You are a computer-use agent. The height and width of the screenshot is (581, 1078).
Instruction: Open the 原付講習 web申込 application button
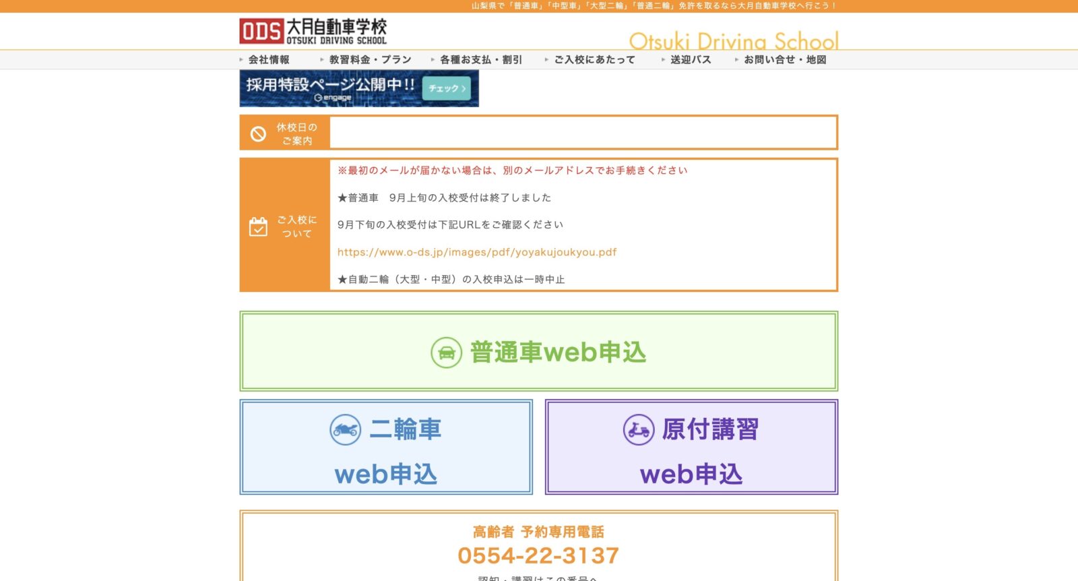691,447
